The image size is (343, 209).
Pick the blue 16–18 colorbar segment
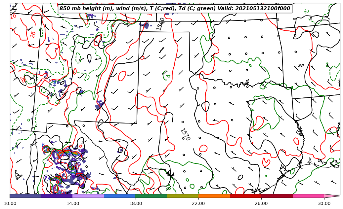pos(120,196)
